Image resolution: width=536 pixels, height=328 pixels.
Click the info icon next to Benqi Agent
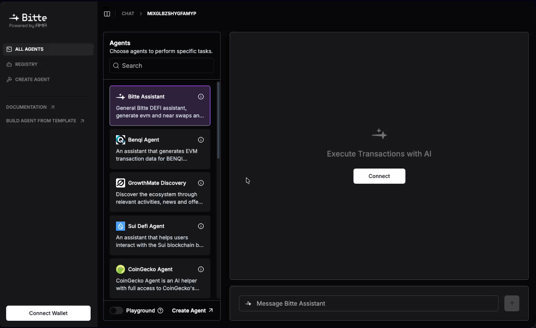coord(201,140)
